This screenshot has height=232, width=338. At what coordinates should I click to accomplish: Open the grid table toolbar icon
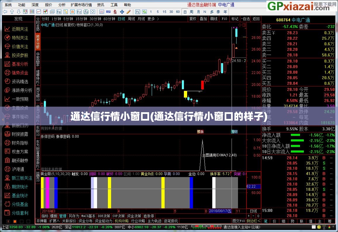32,12
